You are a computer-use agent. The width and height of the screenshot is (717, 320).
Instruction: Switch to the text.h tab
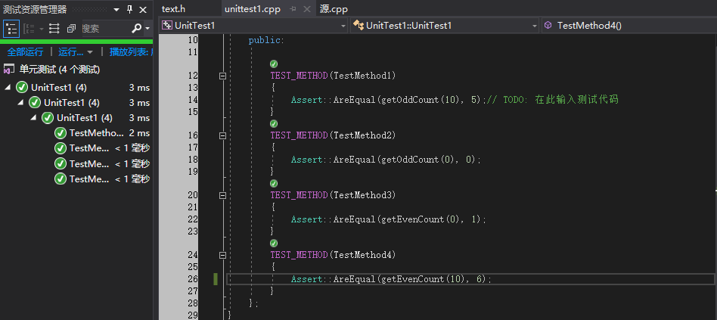point(173,9)
